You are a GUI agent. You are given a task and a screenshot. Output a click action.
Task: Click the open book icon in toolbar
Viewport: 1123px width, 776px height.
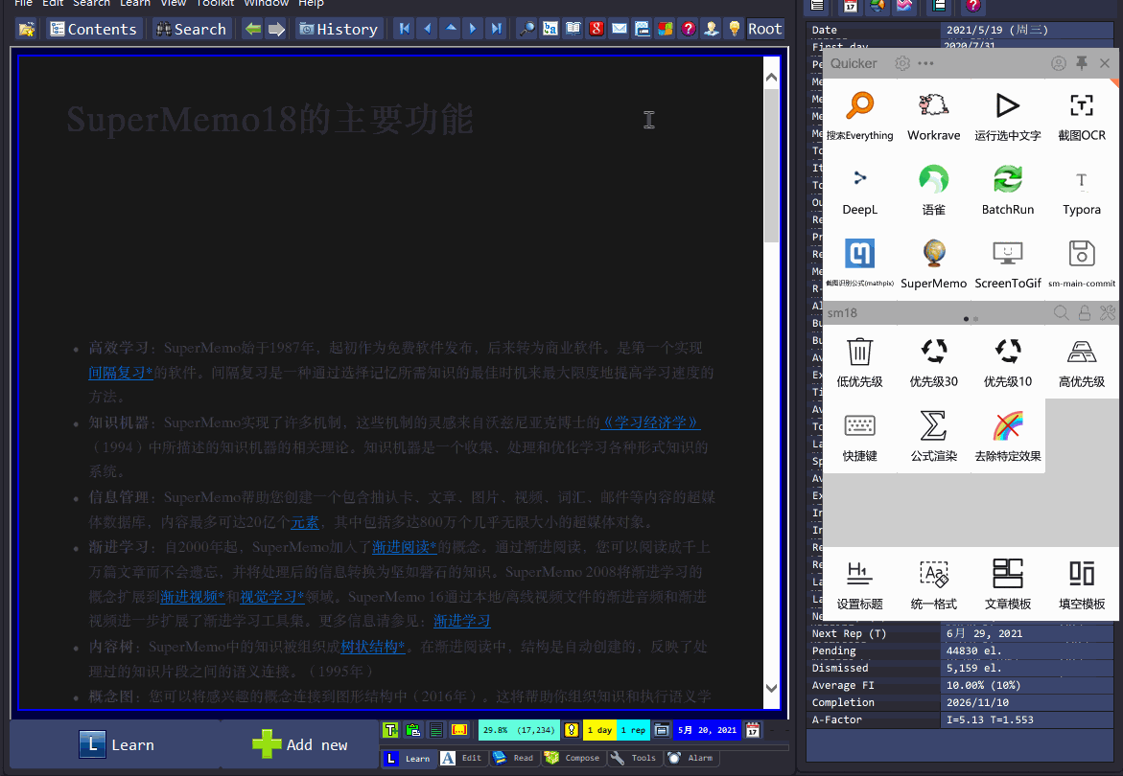click(x=573, y=30)
